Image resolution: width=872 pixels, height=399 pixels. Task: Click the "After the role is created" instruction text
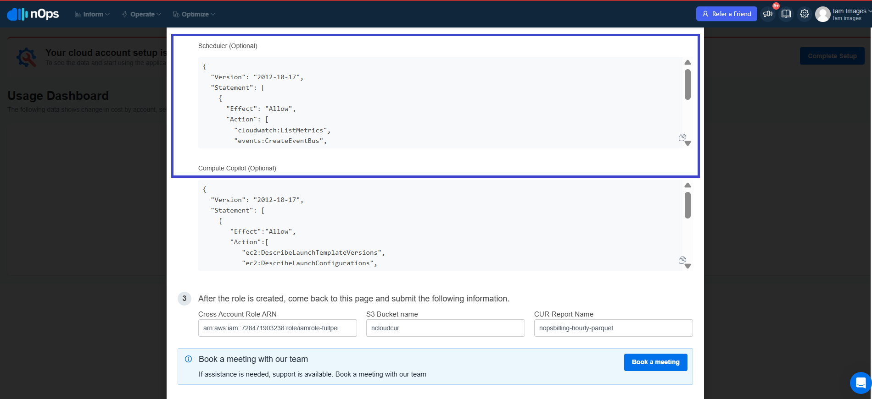pyautogui.click(x=354, y=299)
